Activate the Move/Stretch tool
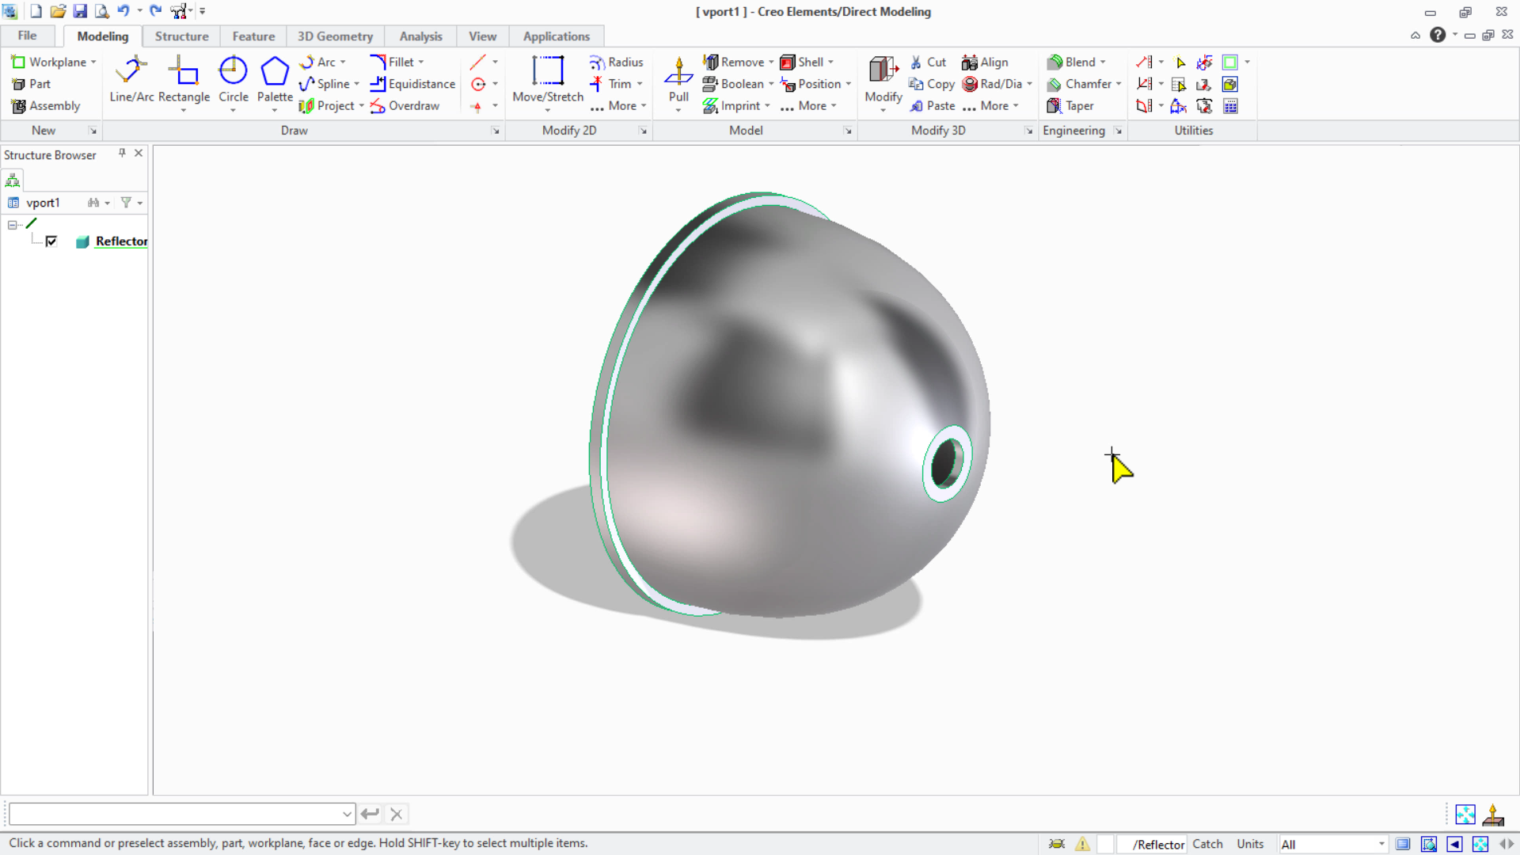The image size is (1520, 855). coord(548,79)
